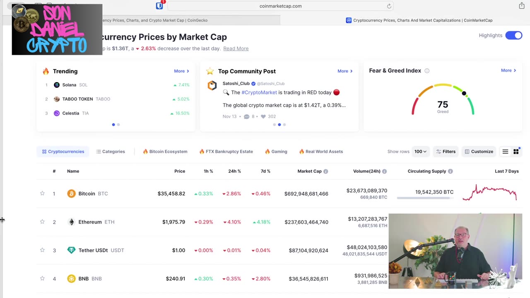Open Real World Assets category
This screenshot has height=298, width=530.
point(321,151)
